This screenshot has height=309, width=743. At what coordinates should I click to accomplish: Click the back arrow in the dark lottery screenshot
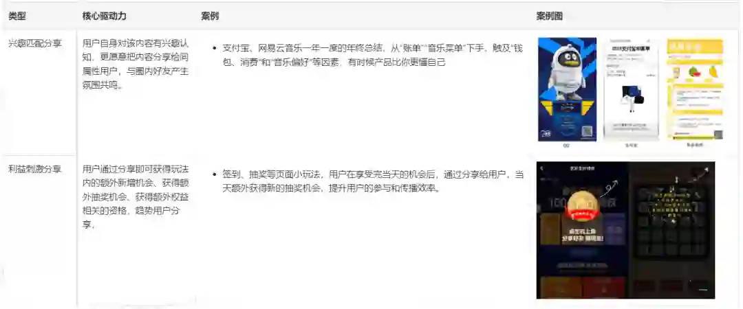pos(542,168)
